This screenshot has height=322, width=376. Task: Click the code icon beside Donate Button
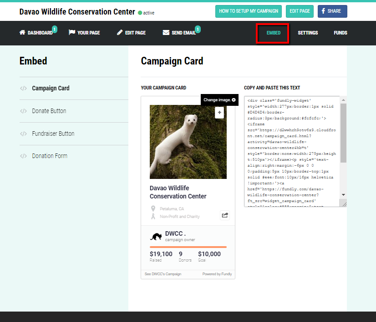[24, 111]
